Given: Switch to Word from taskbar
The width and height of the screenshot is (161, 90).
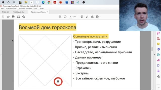Looking at the screenshot, I should coord(66,2).
